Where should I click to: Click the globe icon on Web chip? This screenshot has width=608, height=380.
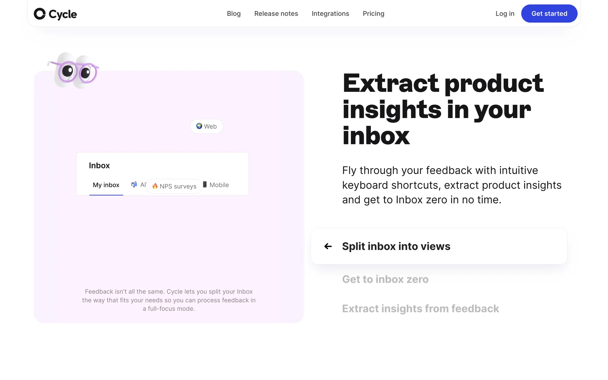(199, 126)
